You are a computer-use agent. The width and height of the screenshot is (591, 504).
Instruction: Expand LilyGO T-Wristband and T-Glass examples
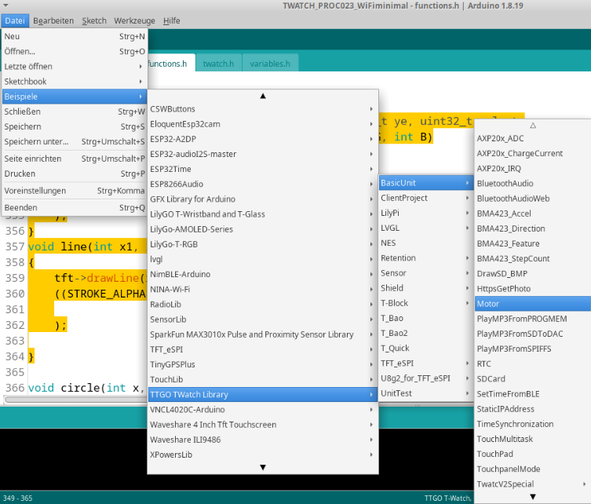263,214
